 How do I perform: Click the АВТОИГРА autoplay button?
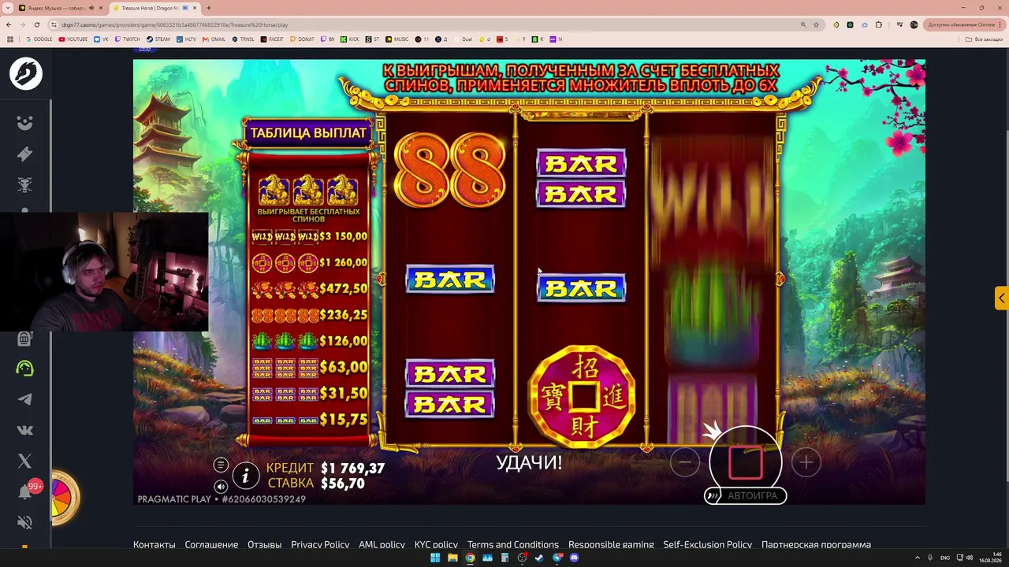pyautogui.click(x=745, y=495)
